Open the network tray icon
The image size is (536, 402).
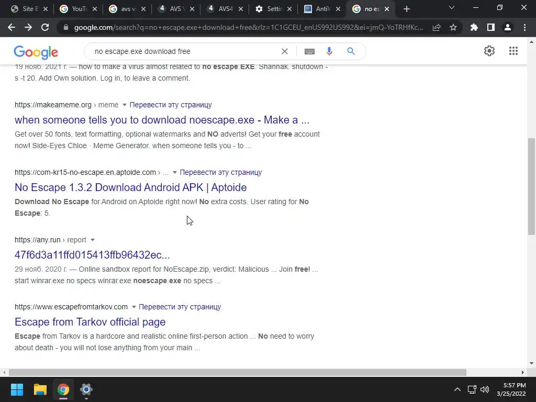[472, 389]
